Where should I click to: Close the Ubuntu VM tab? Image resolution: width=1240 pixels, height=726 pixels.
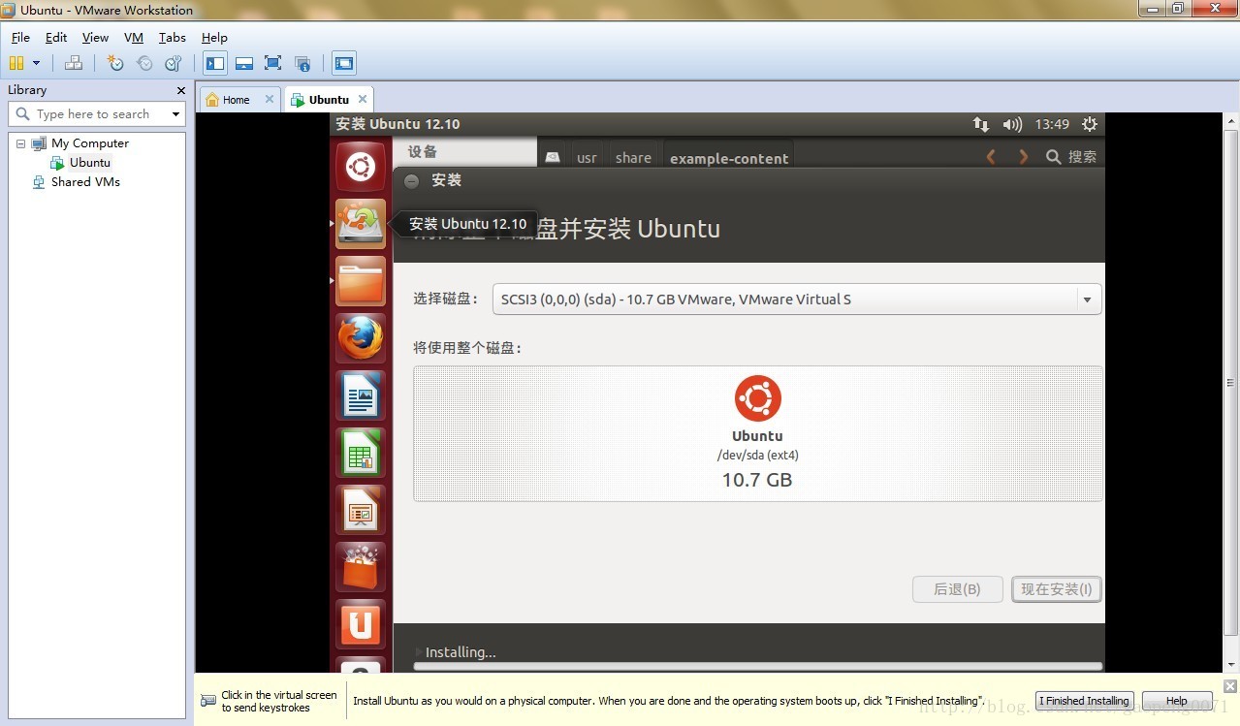point(363,99)
